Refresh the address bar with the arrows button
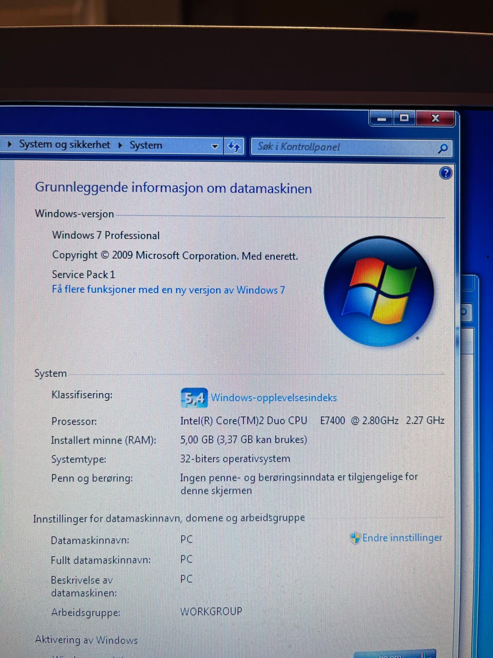The image size is (493, 658). [234, 147]
